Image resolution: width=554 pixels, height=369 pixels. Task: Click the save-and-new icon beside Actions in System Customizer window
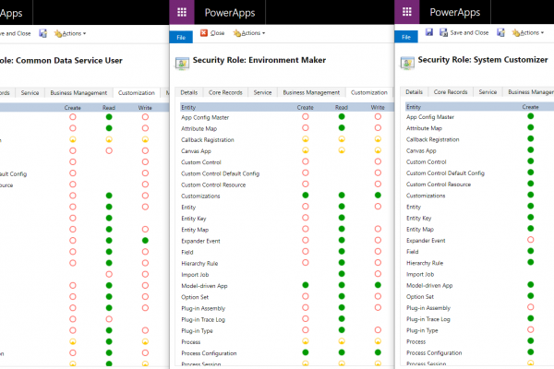[x=500, y=32]
